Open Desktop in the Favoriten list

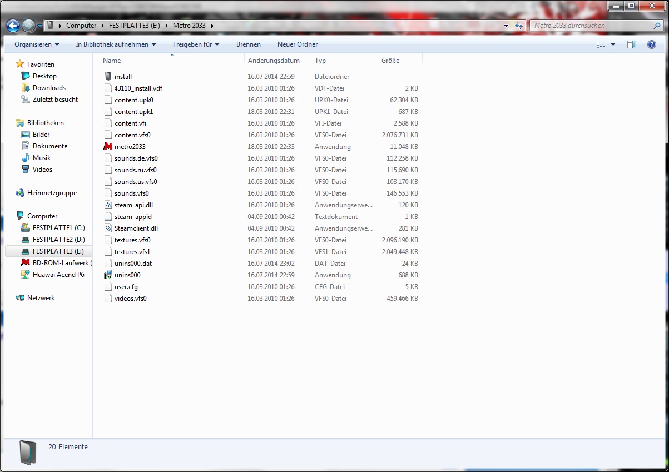44,76
